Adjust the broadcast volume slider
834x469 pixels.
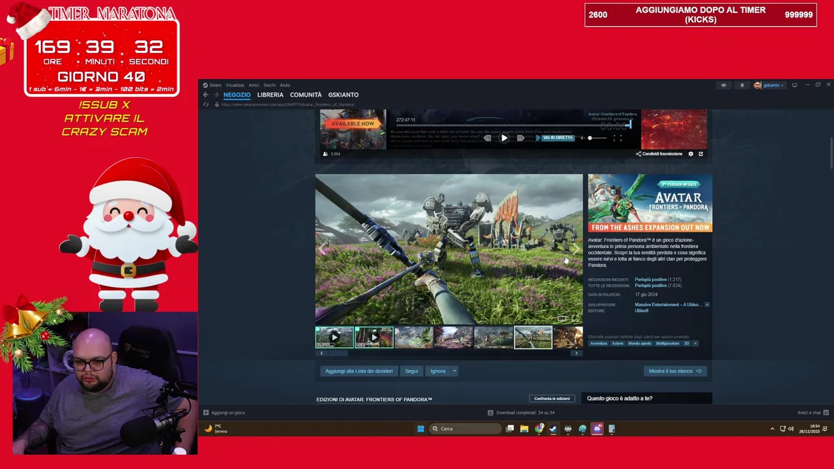click(x=597, y=138)
